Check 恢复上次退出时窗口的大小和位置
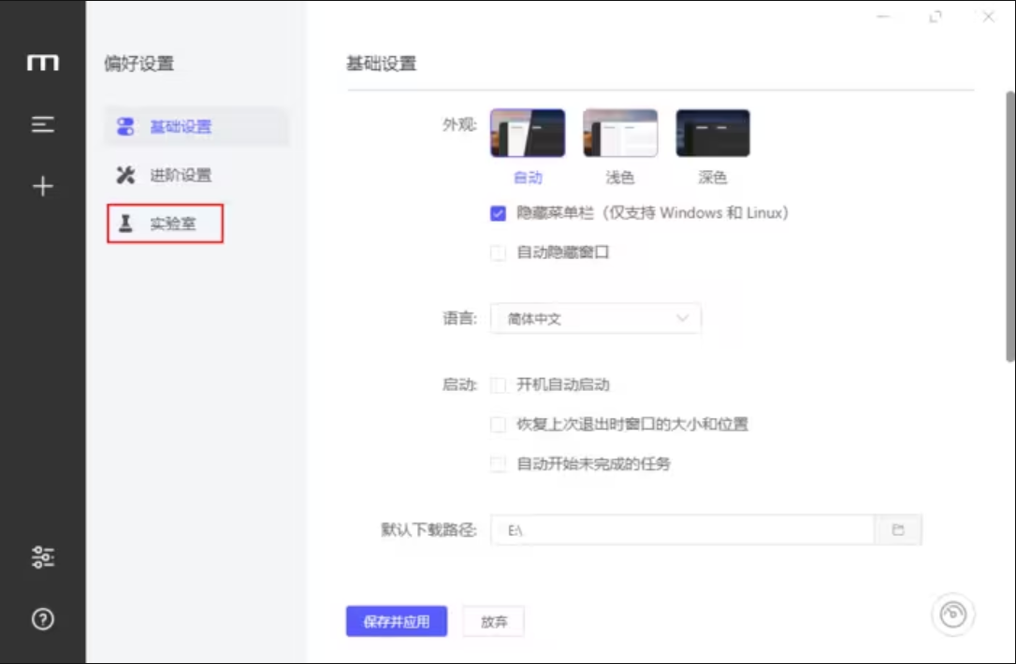Screen dimensions: 1016x664 point(498,425)
